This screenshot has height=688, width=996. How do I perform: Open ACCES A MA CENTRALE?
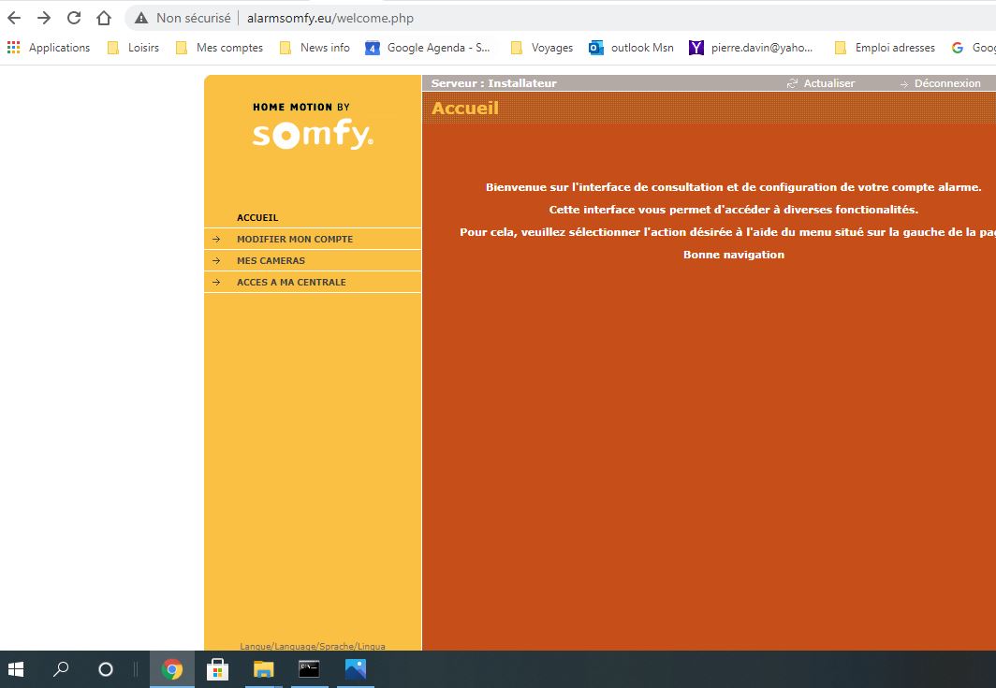(x=291, y=283)
